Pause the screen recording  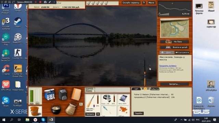pyautogui.click(x=36, y=2)
